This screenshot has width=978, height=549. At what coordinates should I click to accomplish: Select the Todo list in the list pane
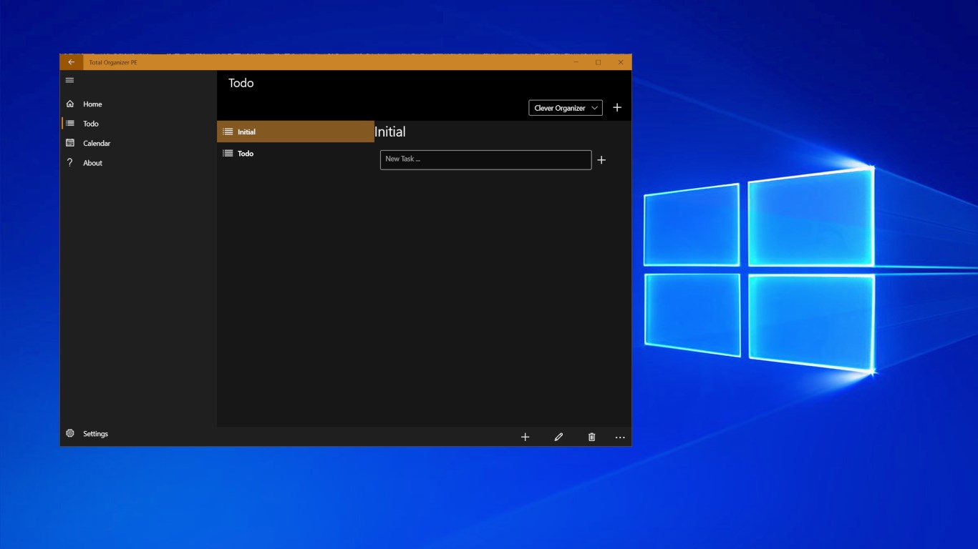click(296, 154)
